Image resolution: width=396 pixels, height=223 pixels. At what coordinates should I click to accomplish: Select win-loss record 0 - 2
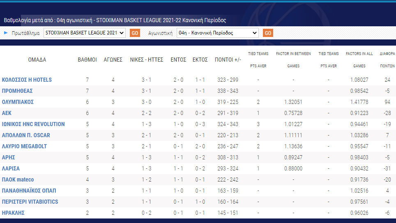[x=147, y=213]
